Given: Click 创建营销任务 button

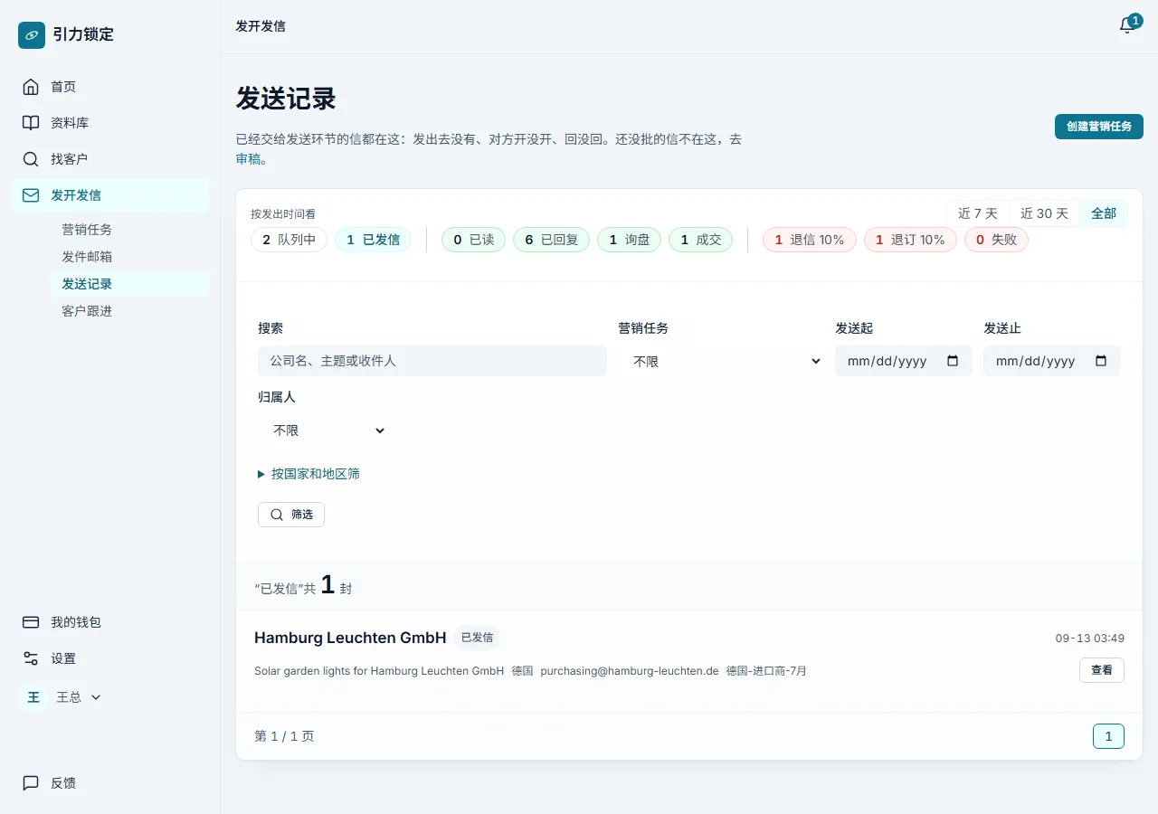Looking at the screenshot, I should point(1099,127).
